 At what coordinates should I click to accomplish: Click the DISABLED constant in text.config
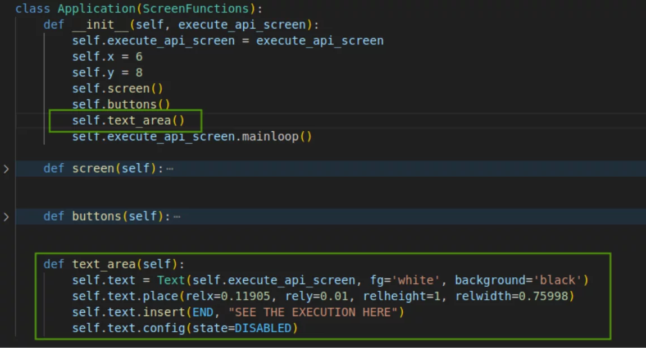(263, 328)
